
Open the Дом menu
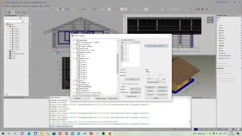coord(41,6)
